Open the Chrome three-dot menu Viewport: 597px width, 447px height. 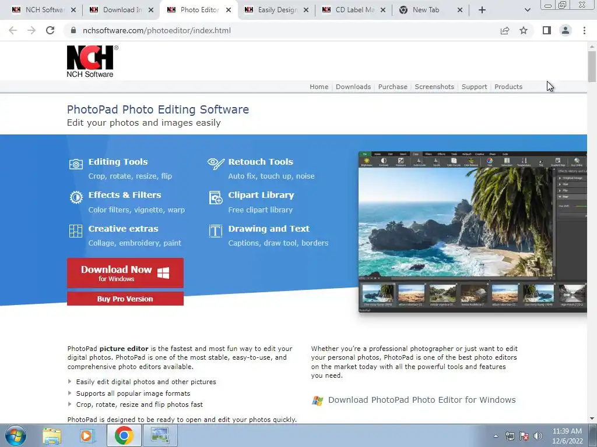[x=584, y=30]
